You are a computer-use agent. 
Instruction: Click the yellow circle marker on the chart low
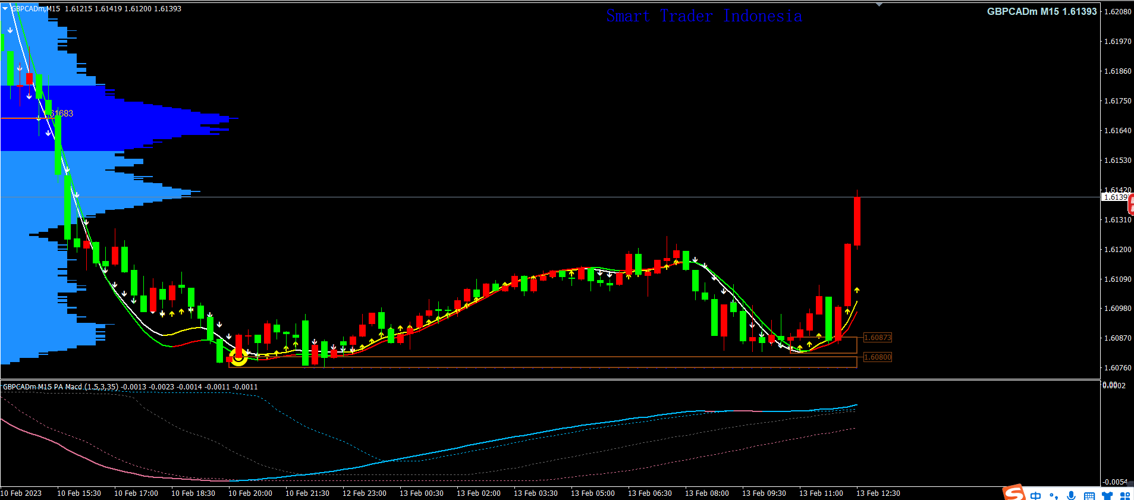tap(238, 357)
